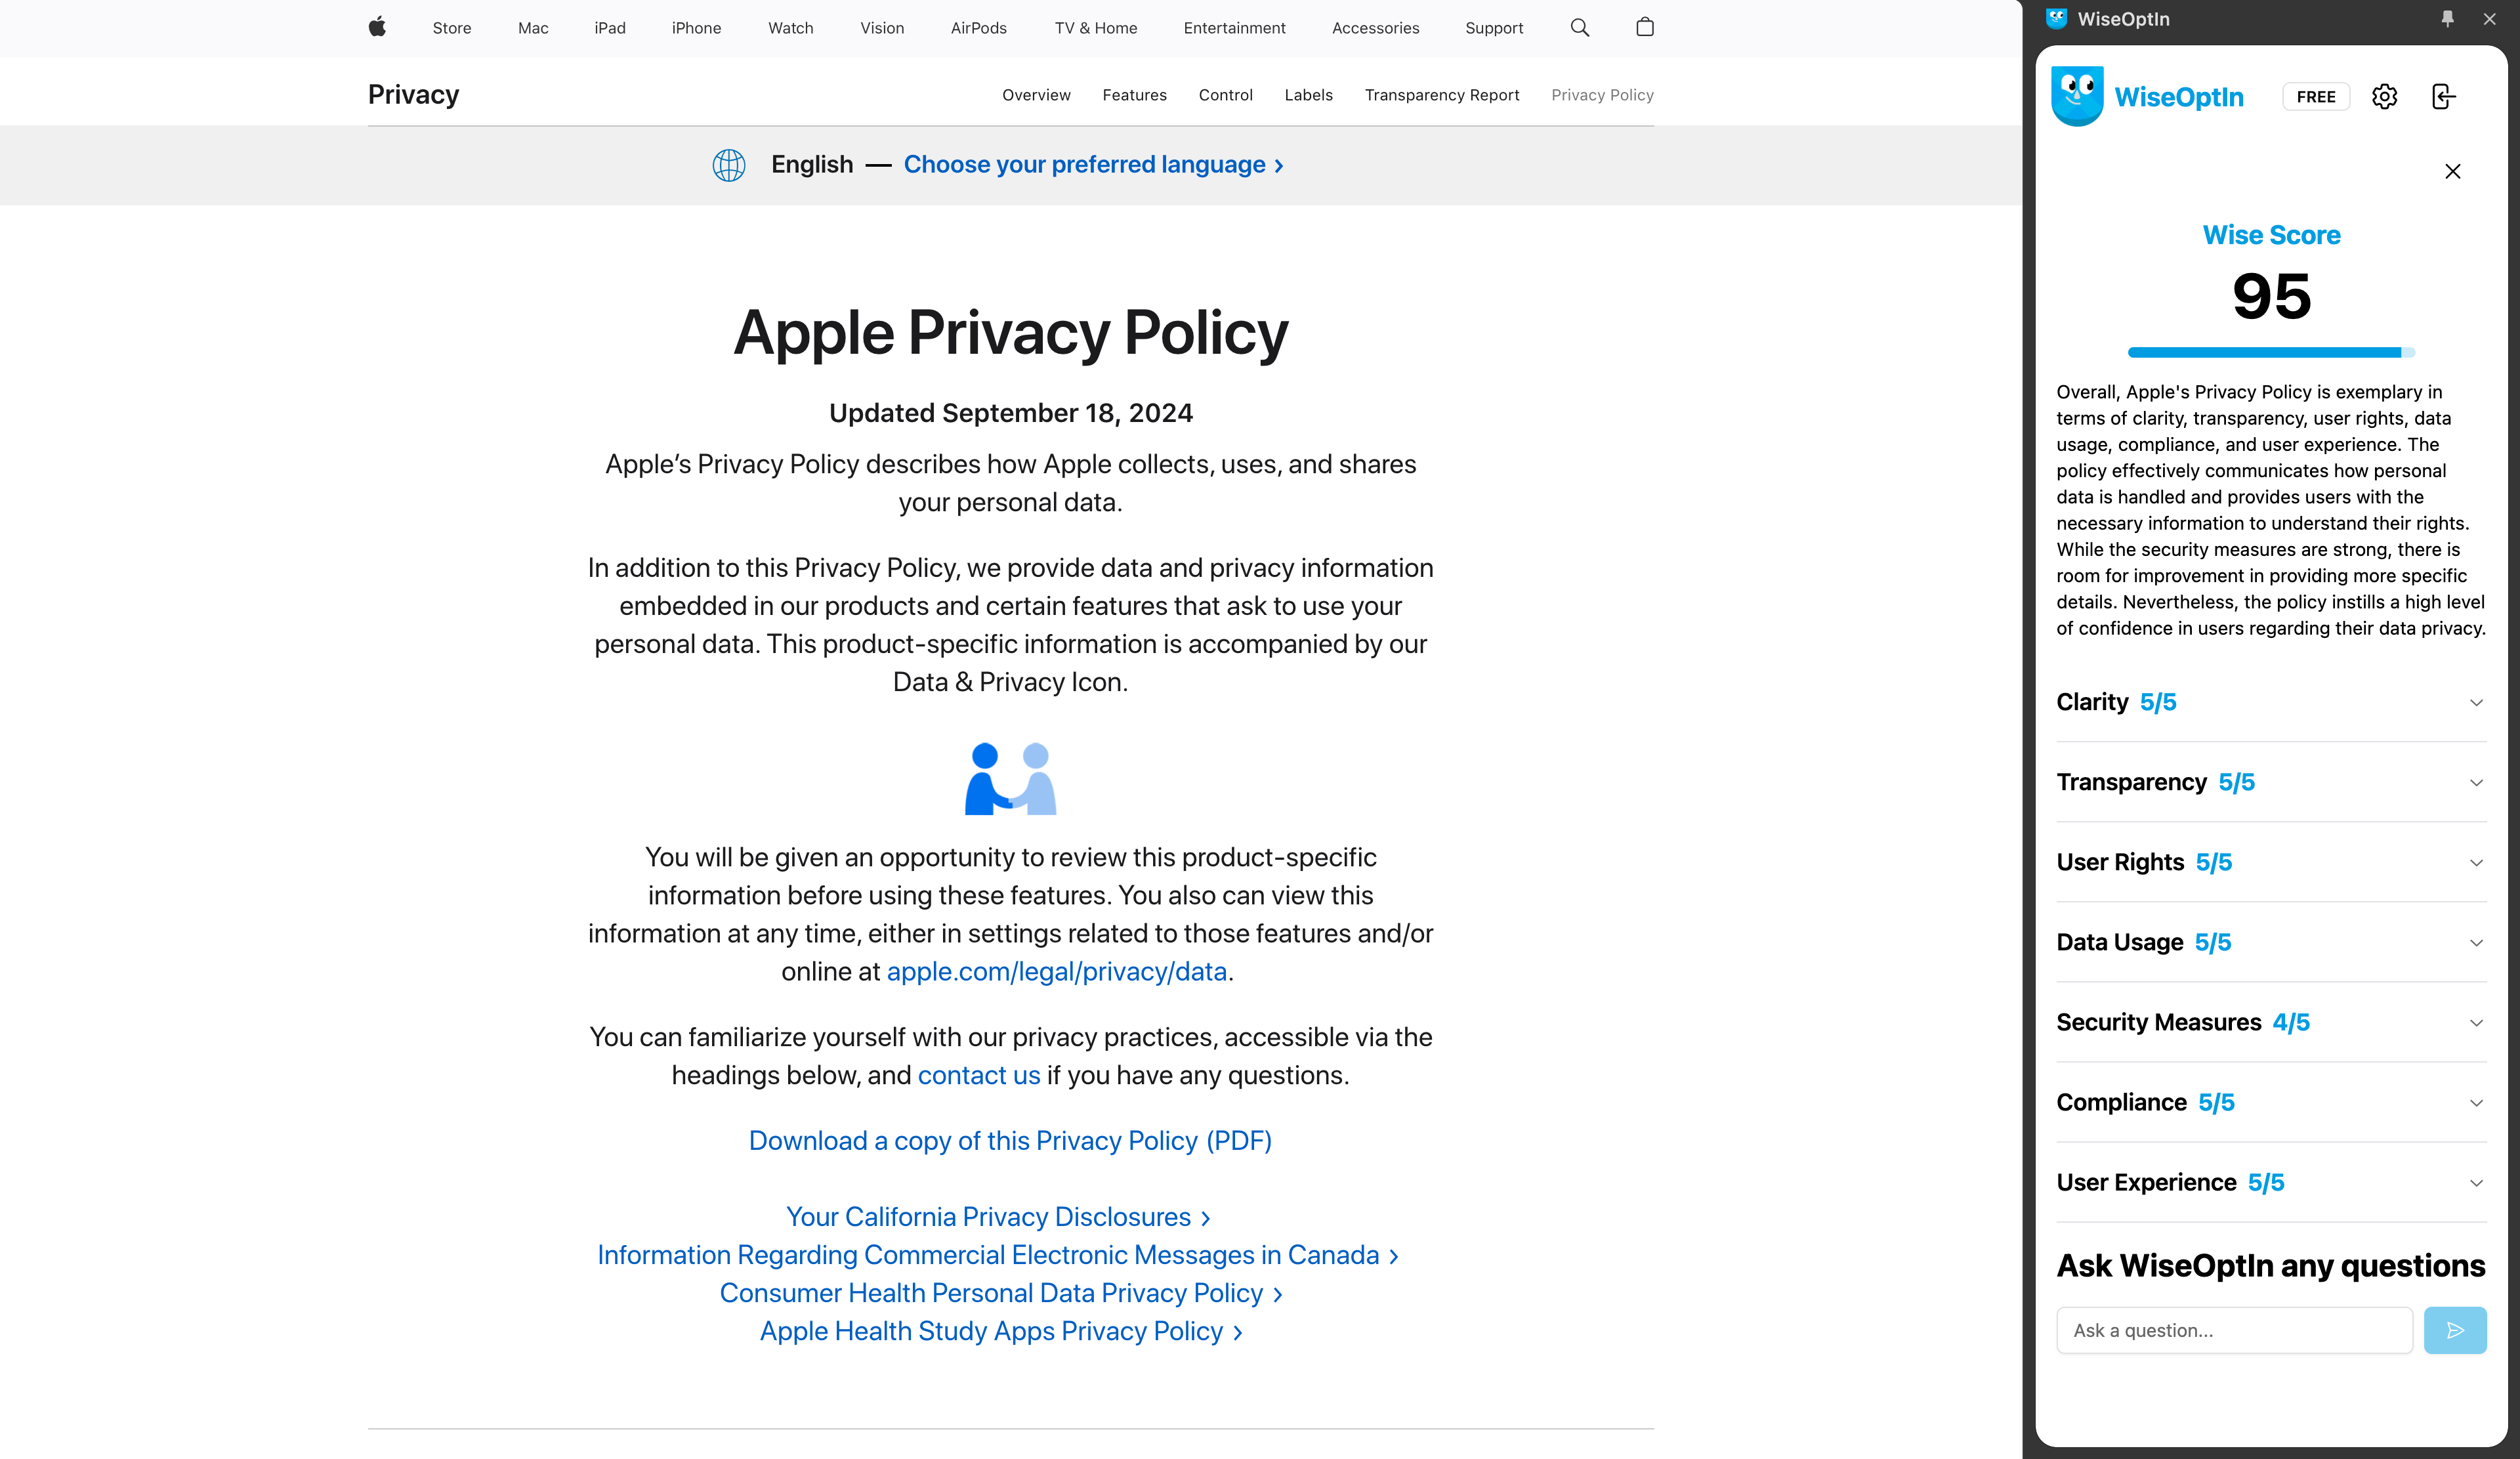Open the Vision menu
2520x1459 pixels.
click(882, 28)
